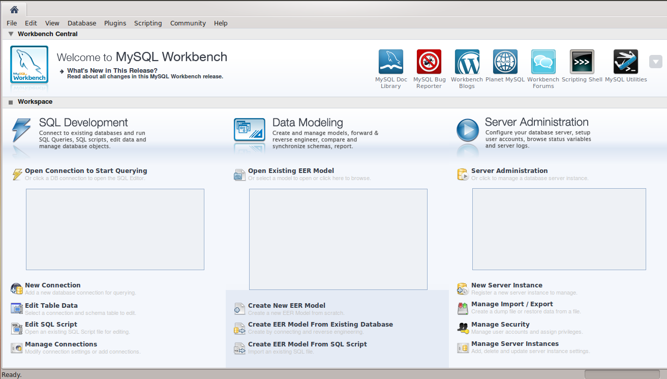Click the Open Existing EER Model icon
The width and height of the screenshot is (667, 379).
click(x=239, y=174)
